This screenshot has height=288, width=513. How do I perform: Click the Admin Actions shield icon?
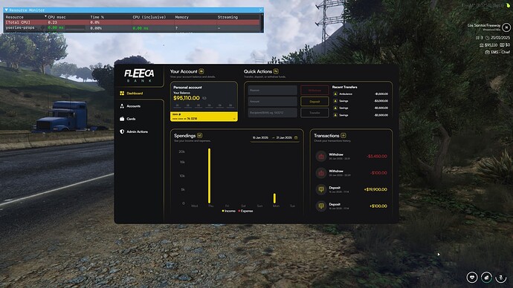[122, 131]
